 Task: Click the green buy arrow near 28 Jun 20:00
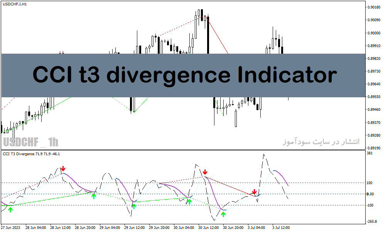(x=94, y=196)
